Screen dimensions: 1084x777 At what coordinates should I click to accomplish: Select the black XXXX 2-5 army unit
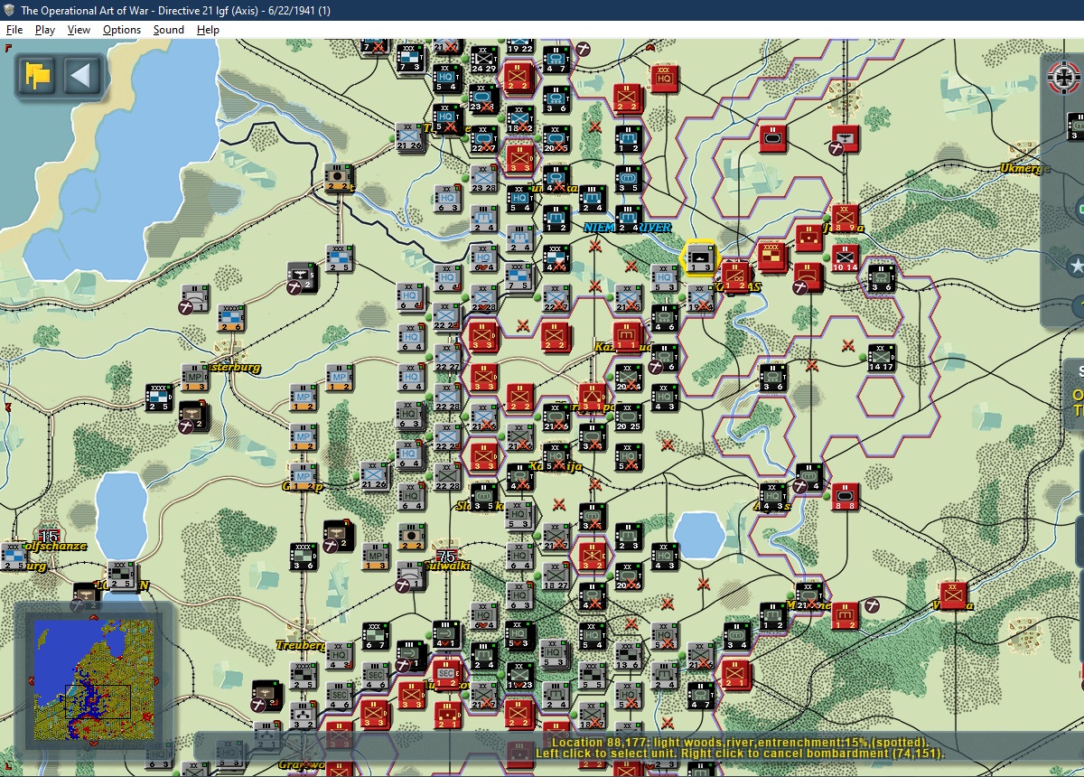(159, 398)
